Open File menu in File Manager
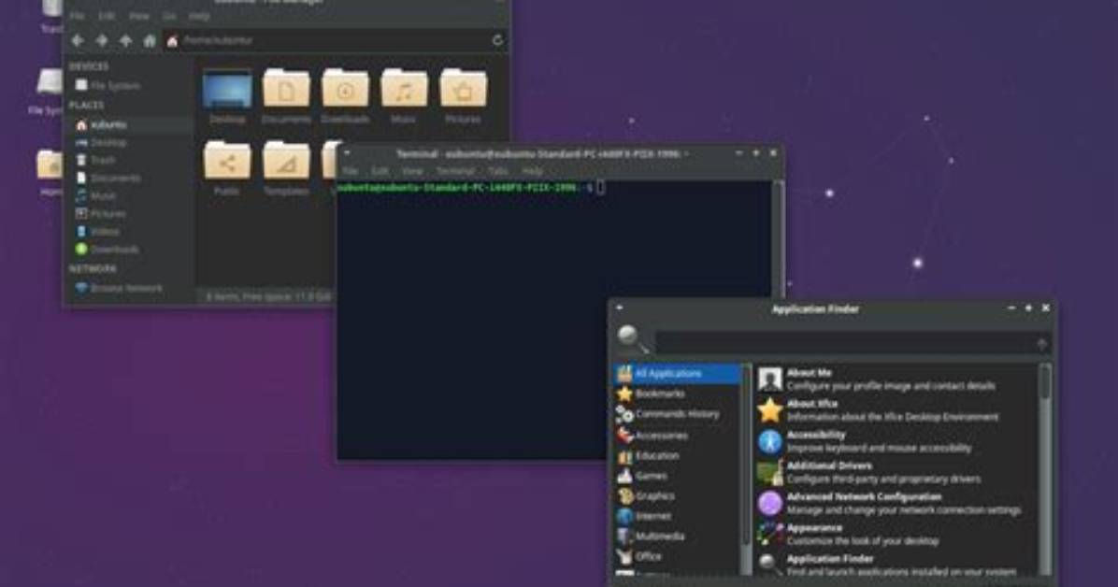Image resolution: width=1118 pixels, height=587 pixels. [x=77, y=16]
